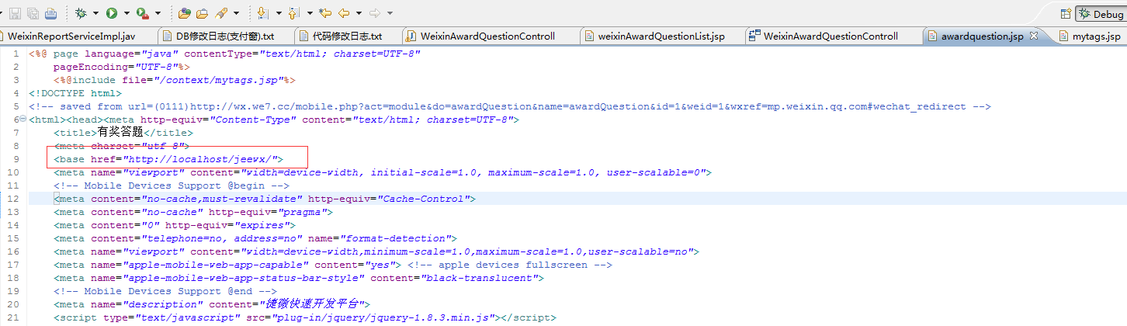Click the Mobile Devices Support @begin comment
This screenshot has width=1127, height=326.
coord(172,186)
